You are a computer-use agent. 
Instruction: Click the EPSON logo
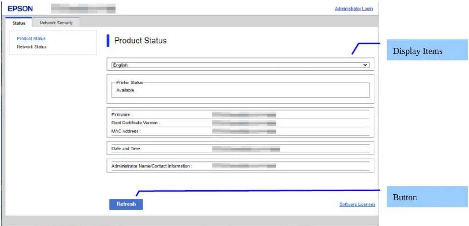point(20,9)
